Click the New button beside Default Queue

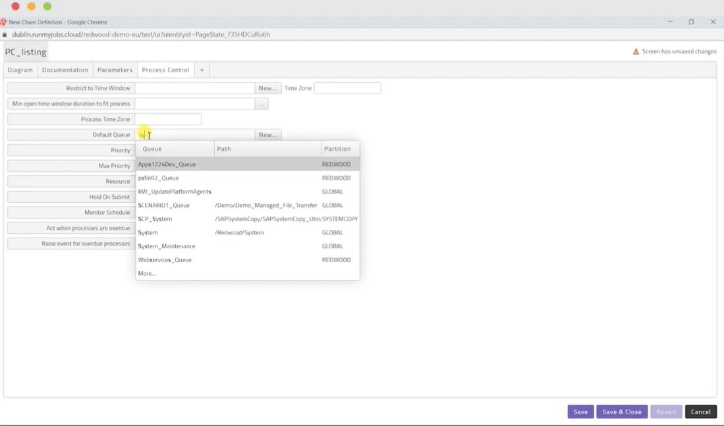(x=268, y=134)
